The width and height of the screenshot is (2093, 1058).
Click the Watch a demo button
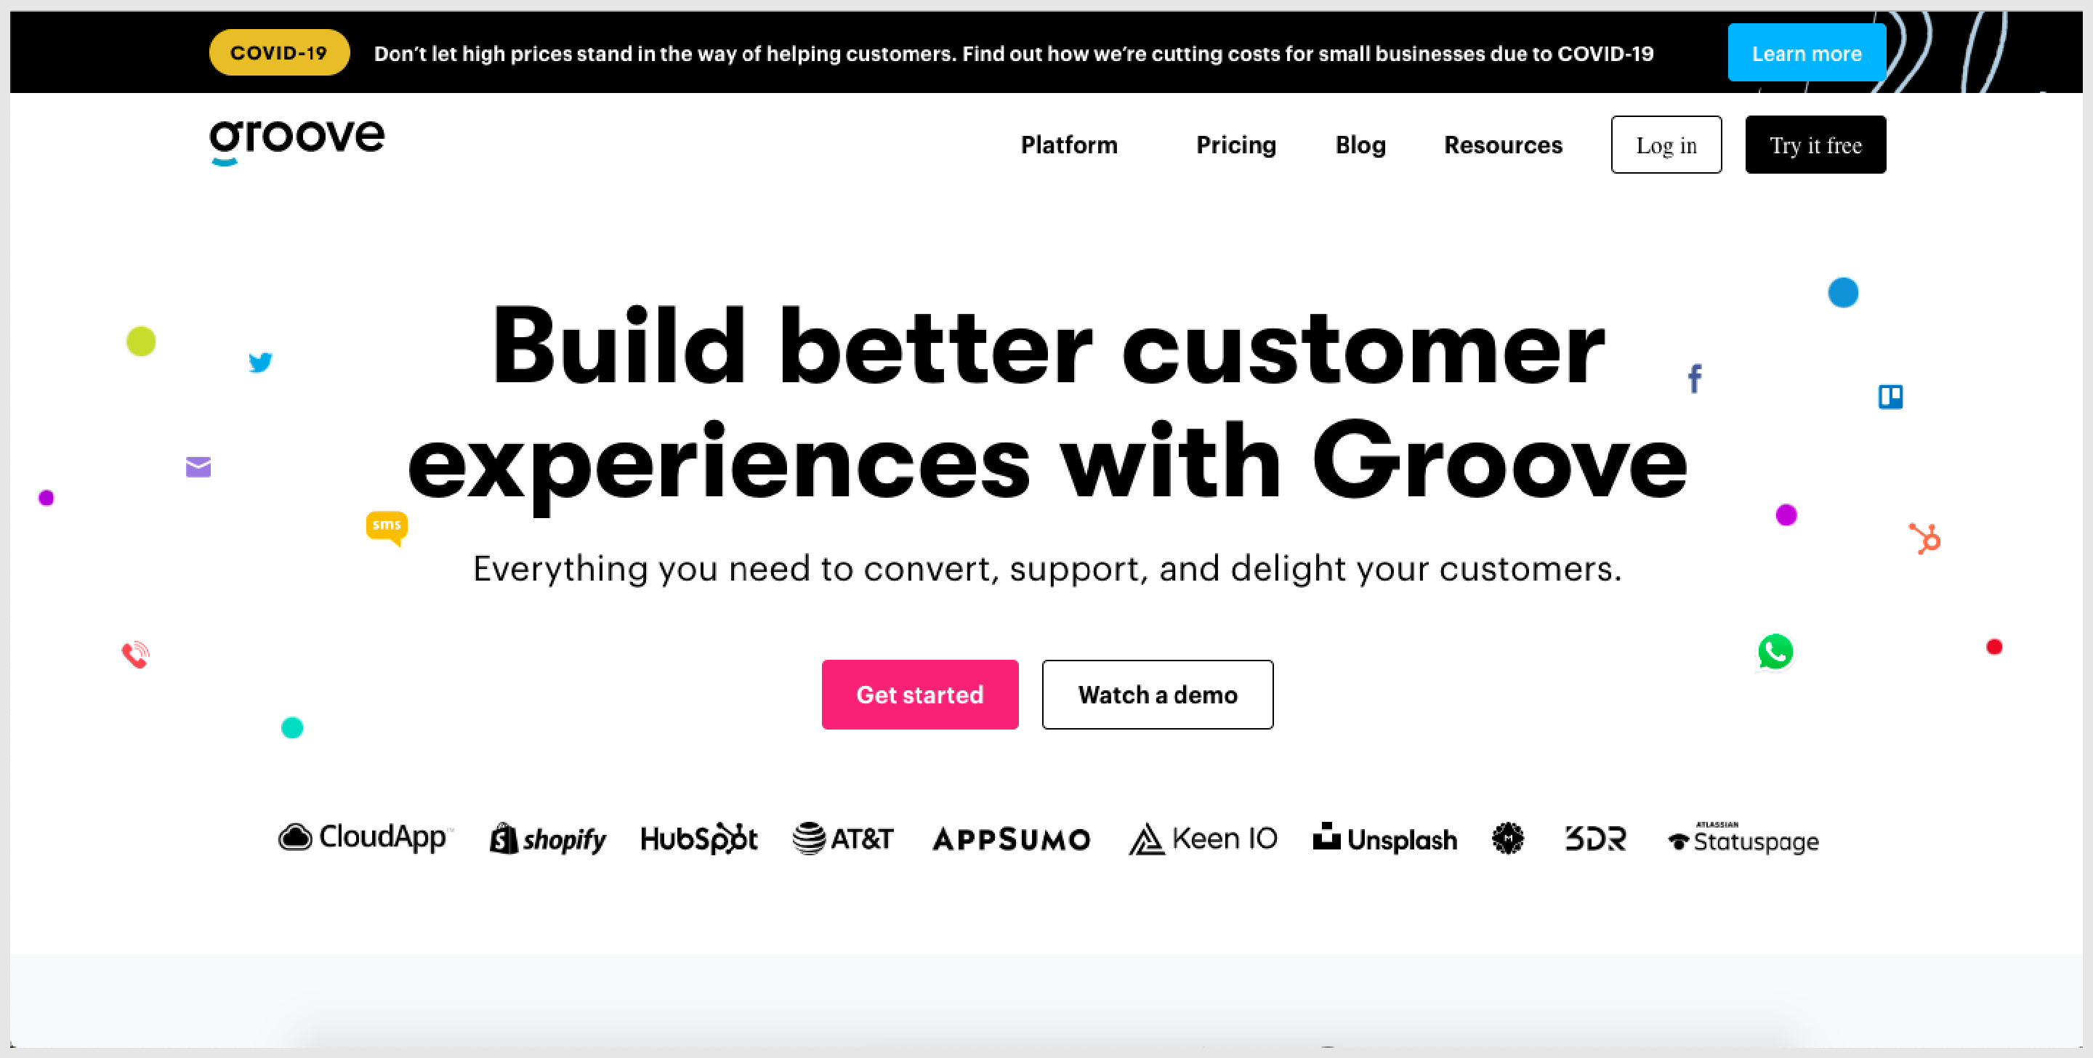click(1158, 695)
